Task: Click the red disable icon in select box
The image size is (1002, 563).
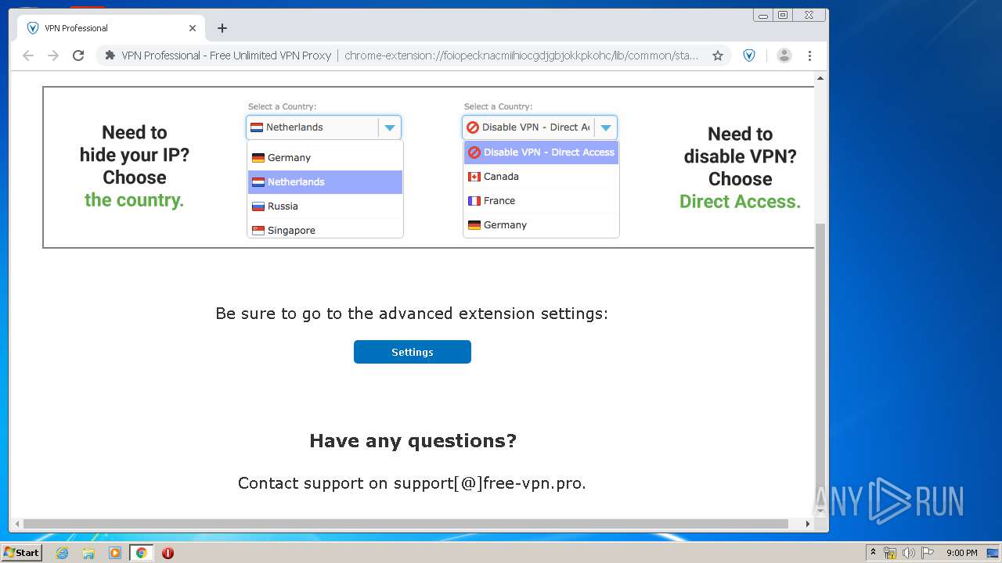Action: click(x=472, y=127)
